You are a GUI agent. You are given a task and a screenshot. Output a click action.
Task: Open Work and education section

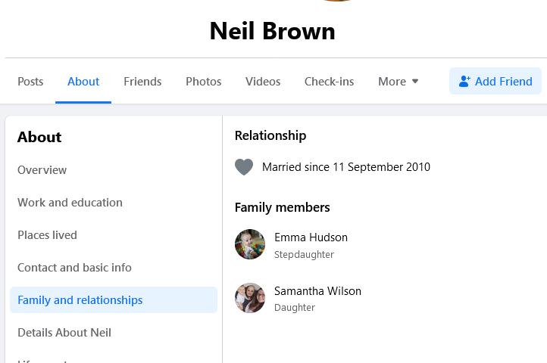coord(70,203)
